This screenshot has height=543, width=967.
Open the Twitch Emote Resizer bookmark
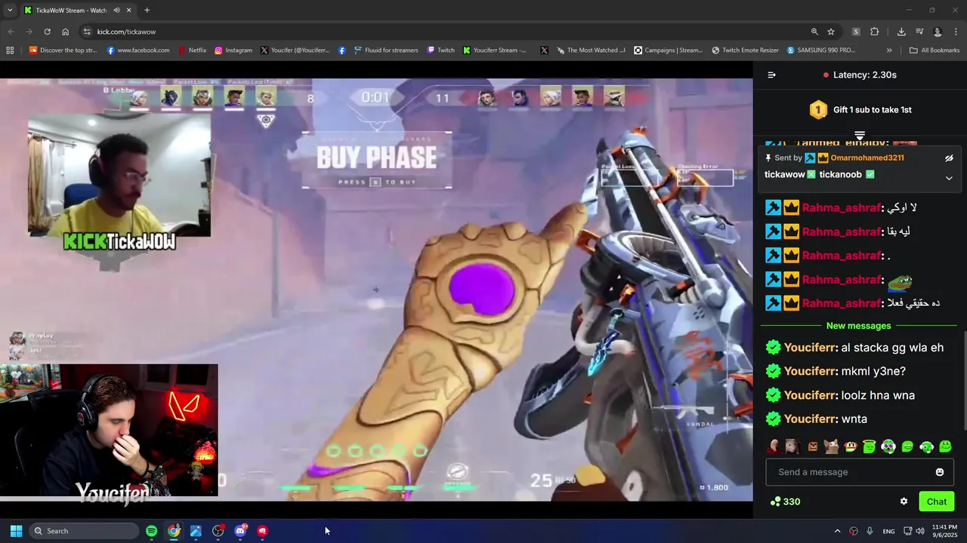tap(745, 51)
